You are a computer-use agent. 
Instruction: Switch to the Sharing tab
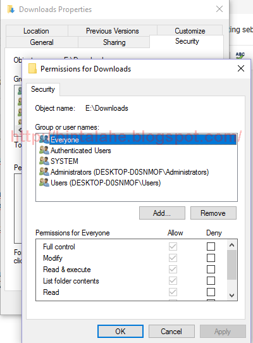click(x=114, y=42)
